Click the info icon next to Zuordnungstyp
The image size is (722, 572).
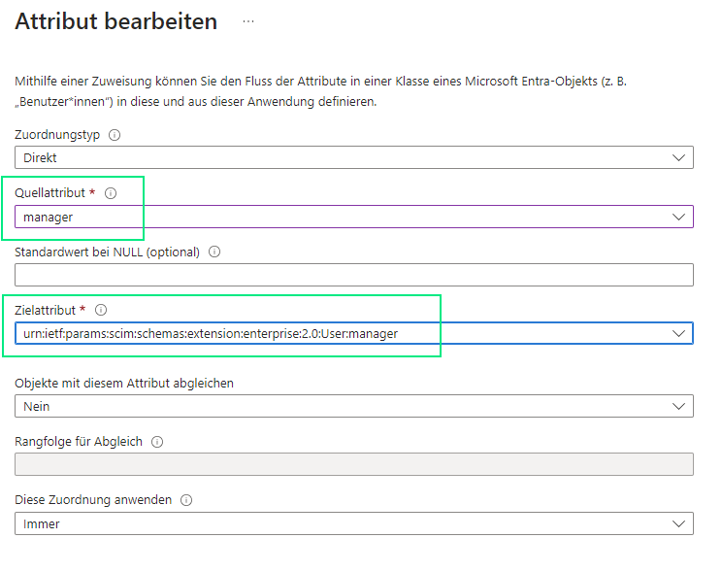pyautogui.click(x=115, y=135)
